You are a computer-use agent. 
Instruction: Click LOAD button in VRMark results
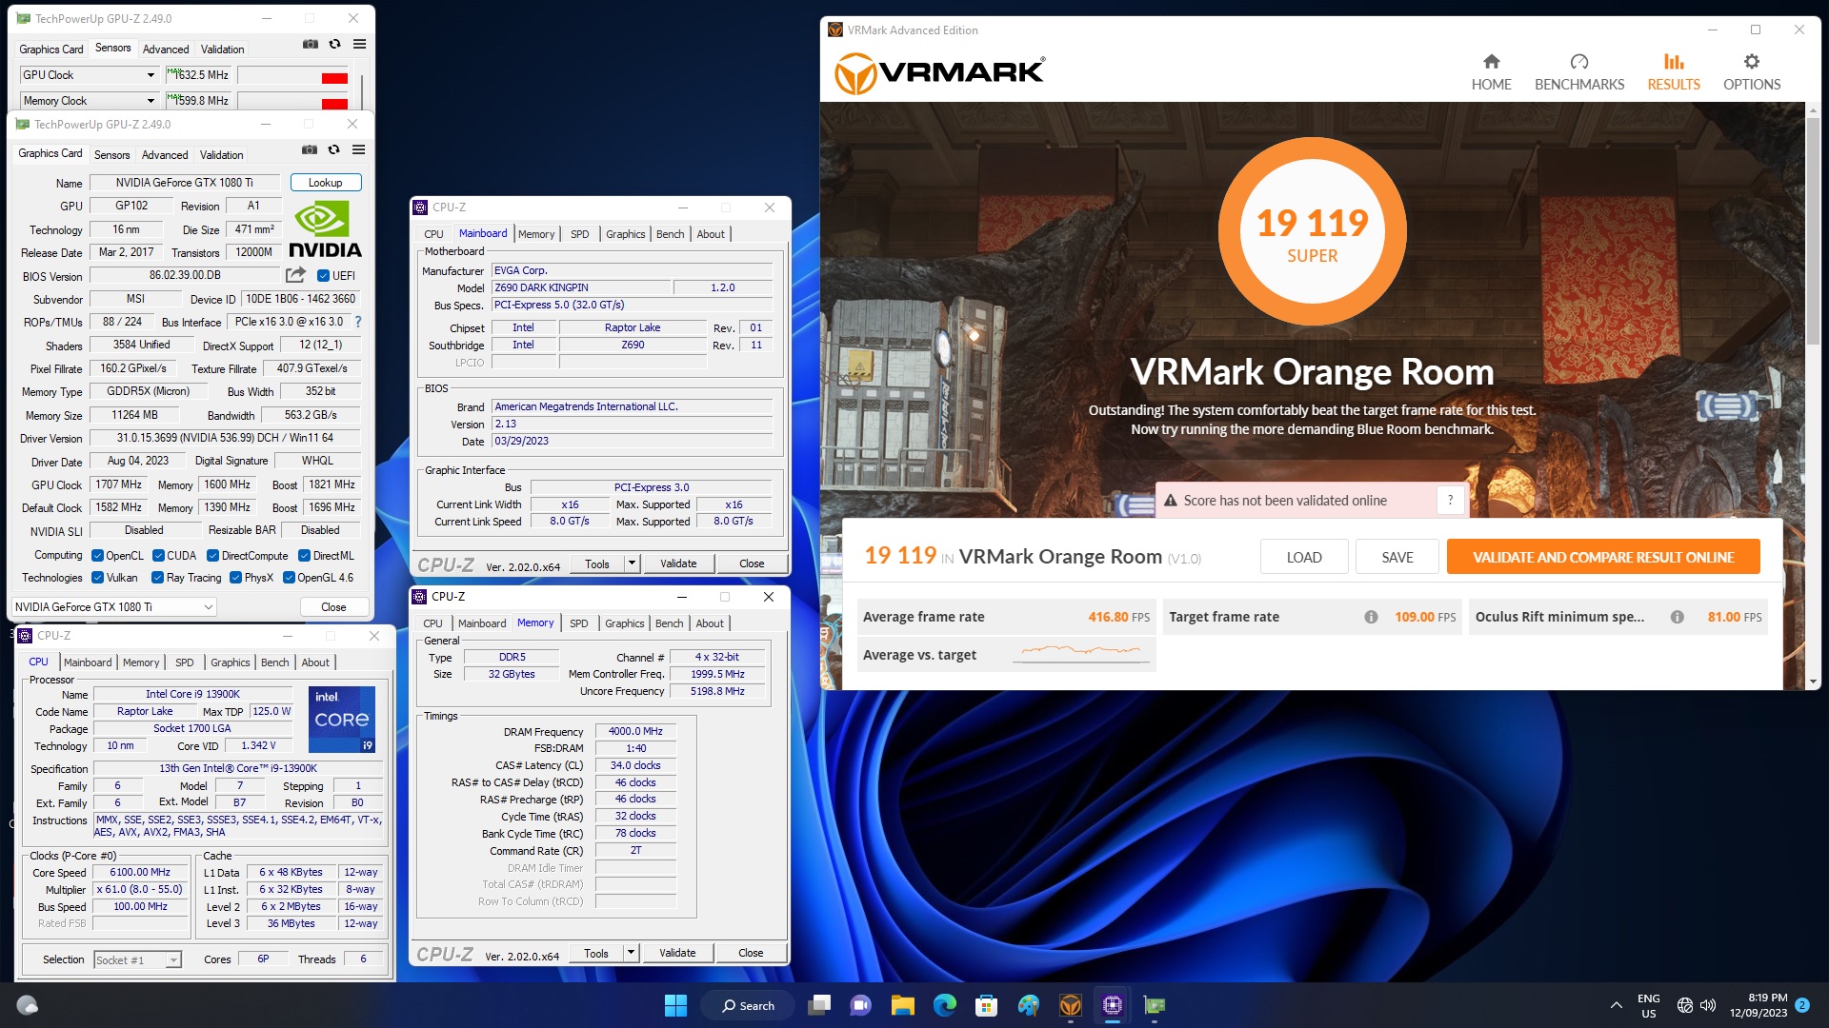1304,557
